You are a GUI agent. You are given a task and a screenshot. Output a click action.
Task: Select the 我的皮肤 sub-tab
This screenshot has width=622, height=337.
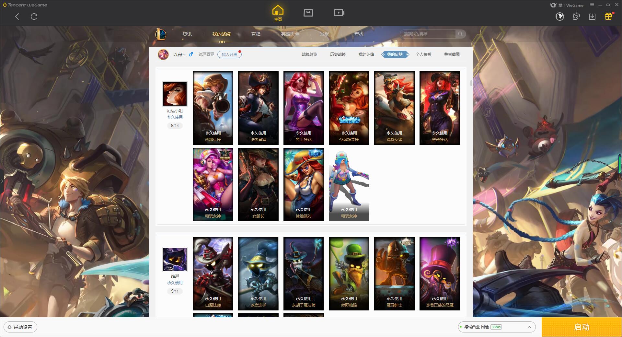395,54
